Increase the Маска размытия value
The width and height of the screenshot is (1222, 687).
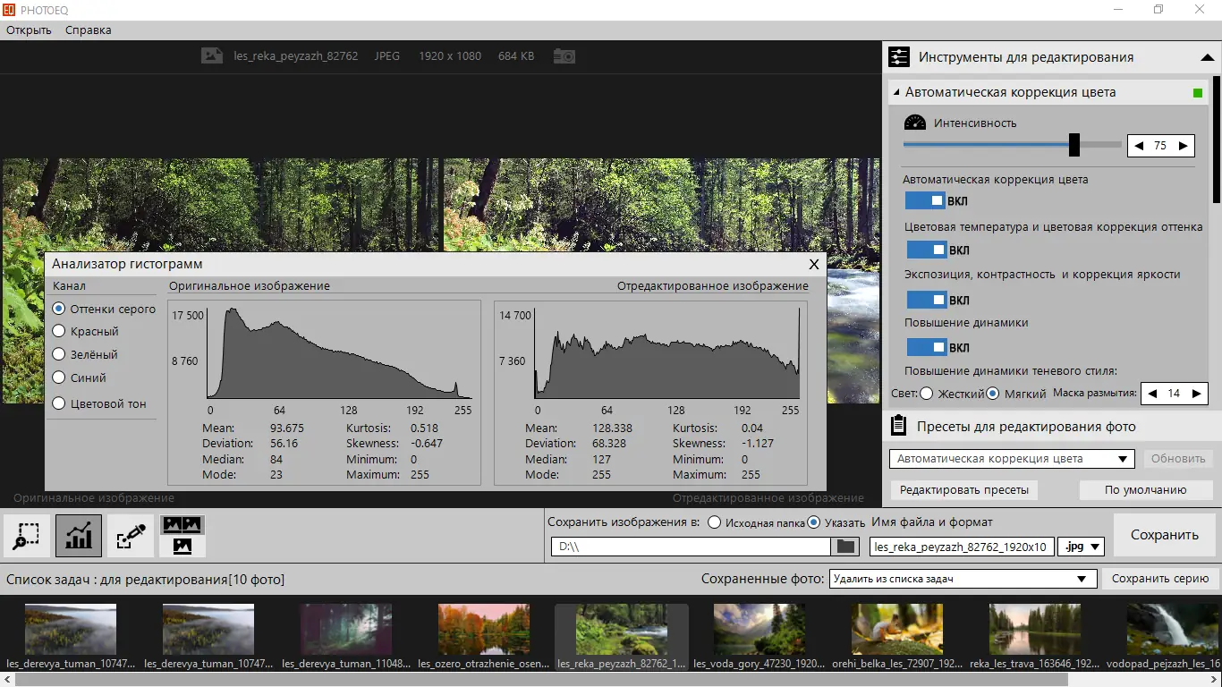(1196, 394)
